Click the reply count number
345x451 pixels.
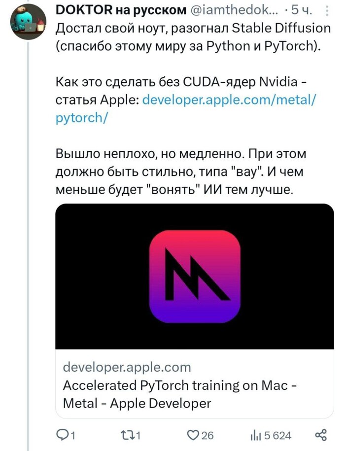[73, 435]
